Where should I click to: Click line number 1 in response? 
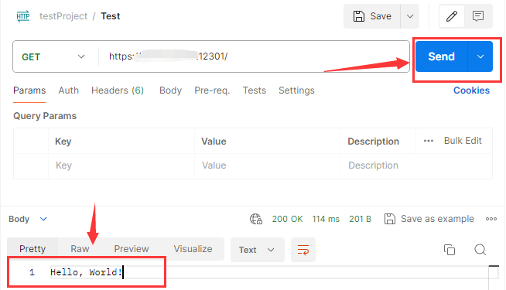coord(32,272)
